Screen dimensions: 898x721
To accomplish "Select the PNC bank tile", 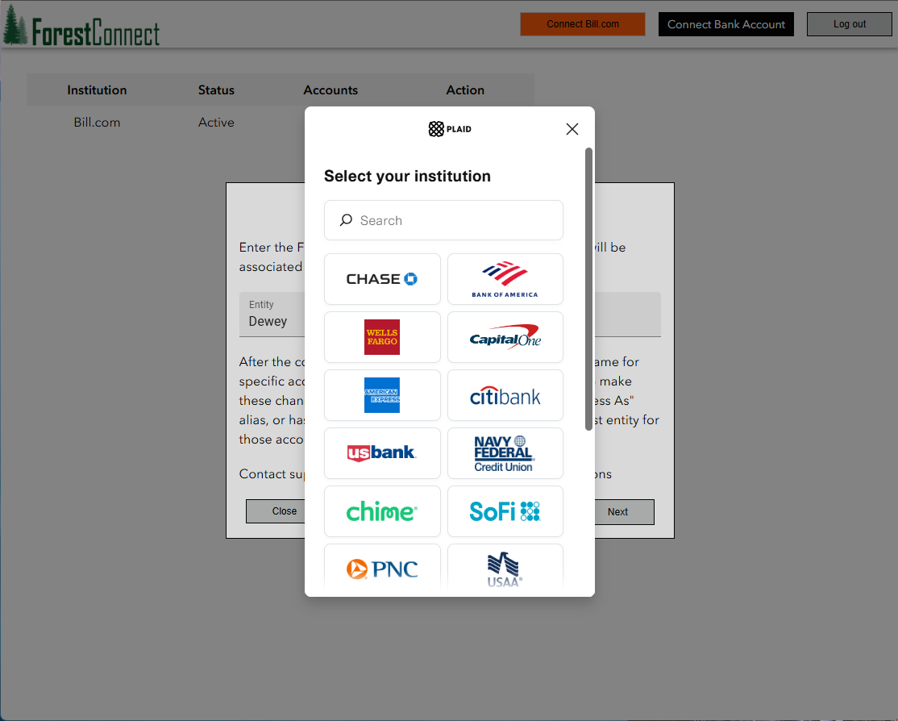I will 382,567.
